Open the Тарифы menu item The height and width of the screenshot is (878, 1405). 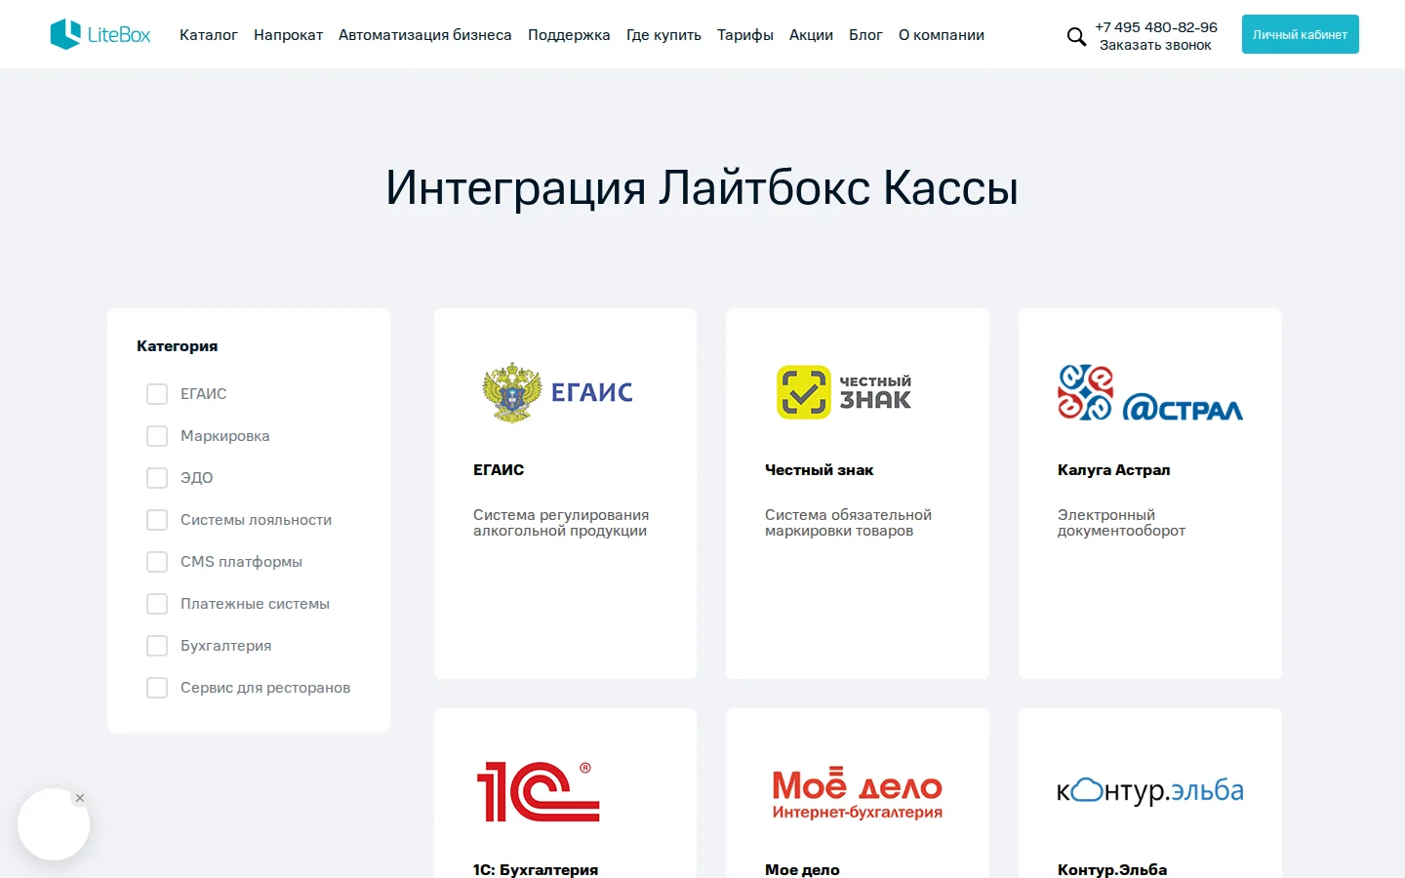click(745, 35)
